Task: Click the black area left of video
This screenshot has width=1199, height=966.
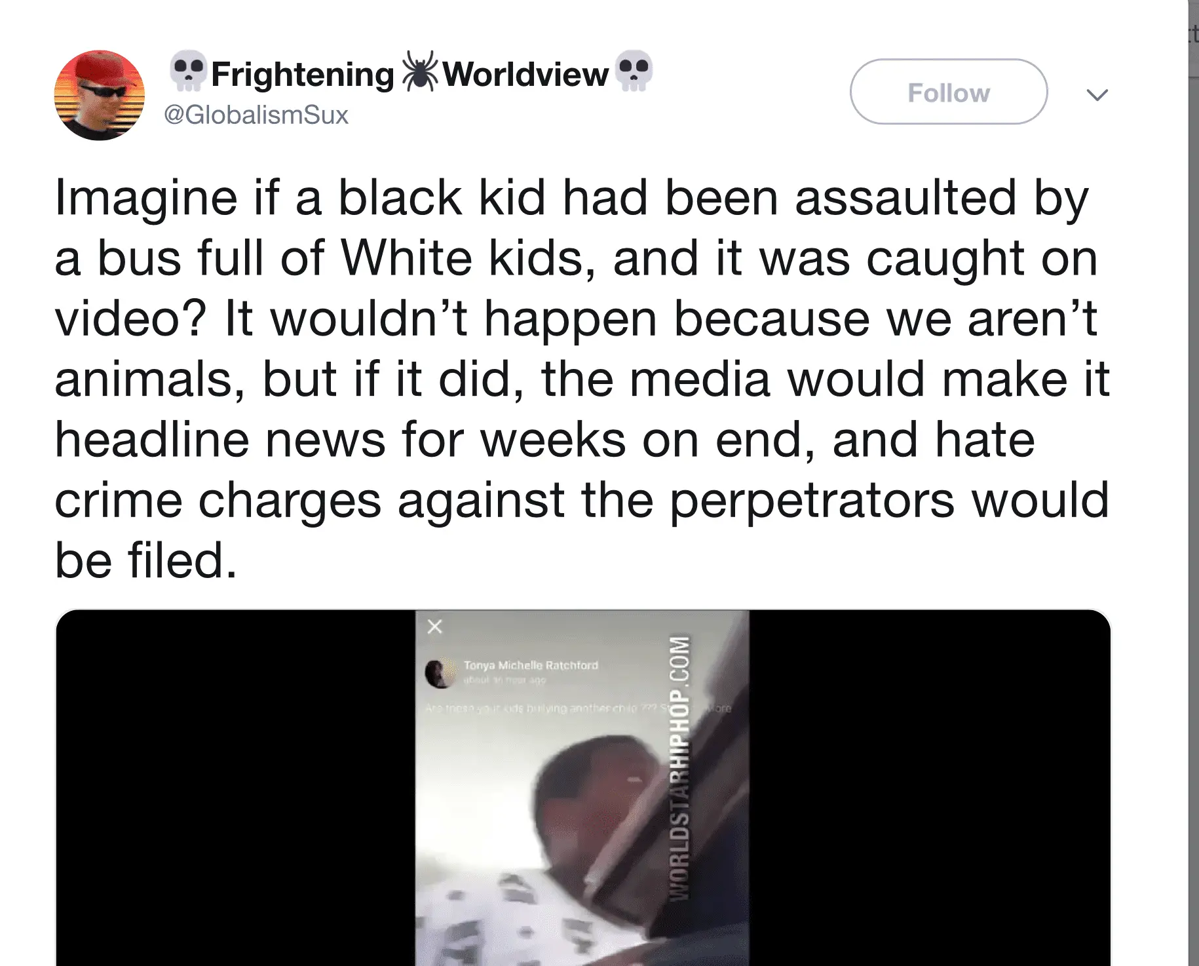Action: point(236,788)
